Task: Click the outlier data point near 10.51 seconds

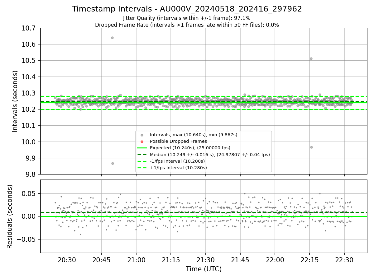Action: pyautogui.click(x=311, y=58)
